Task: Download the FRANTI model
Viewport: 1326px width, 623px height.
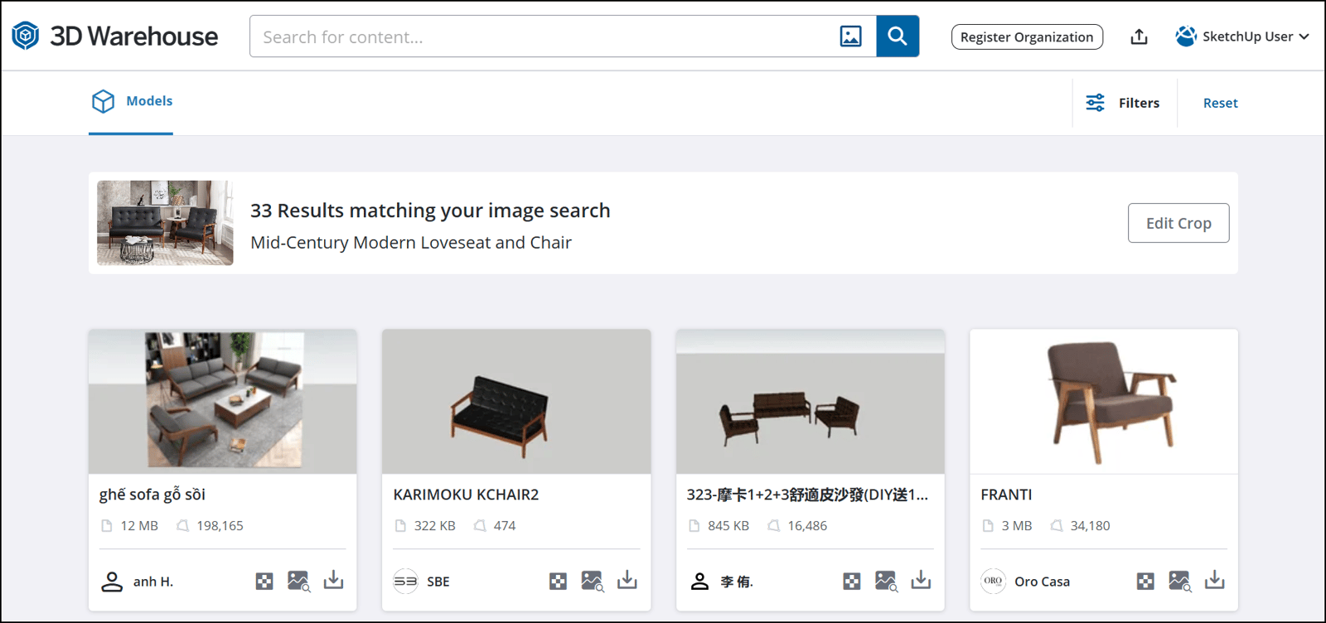Action: coord(1214,580)
